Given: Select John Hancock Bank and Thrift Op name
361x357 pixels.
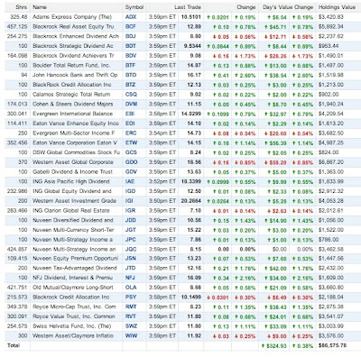Looking at the screenshot, I should click(x=75, y=75).
